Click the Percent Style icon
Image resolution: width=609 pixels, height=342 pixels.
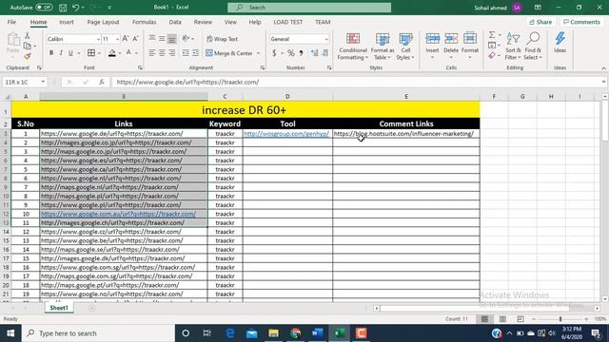pyautogui.click(x=290, y=53)
